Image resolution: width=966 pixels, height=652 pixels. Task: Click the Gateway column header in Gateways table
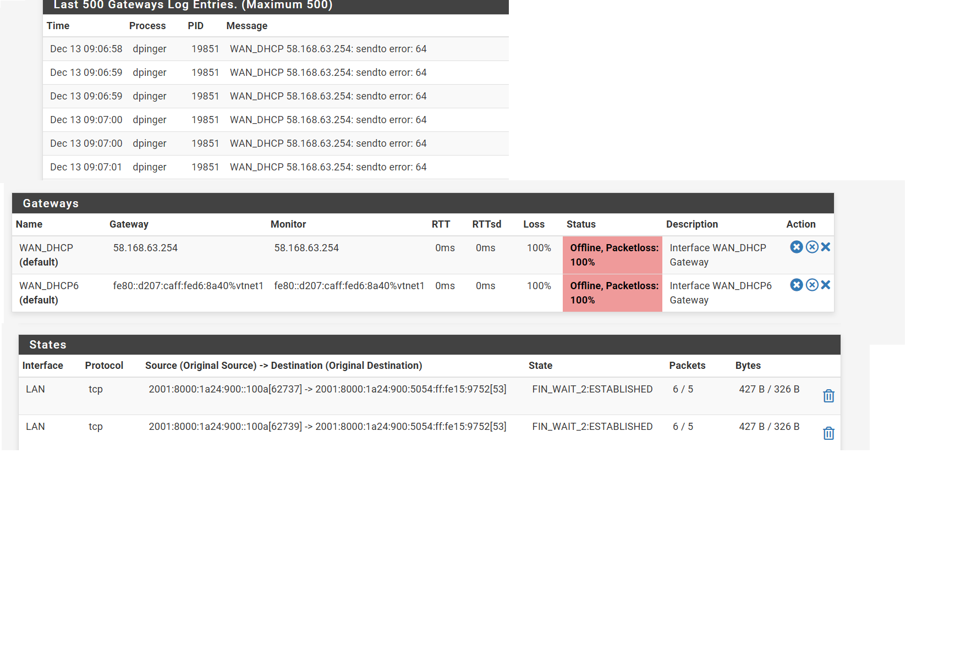coord(129,224)
